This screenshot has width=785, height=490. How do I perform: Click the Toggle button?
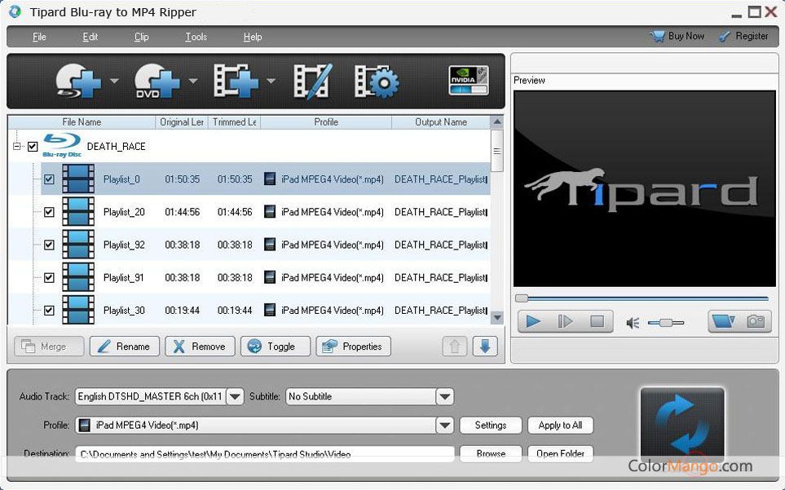pos(276,347)
